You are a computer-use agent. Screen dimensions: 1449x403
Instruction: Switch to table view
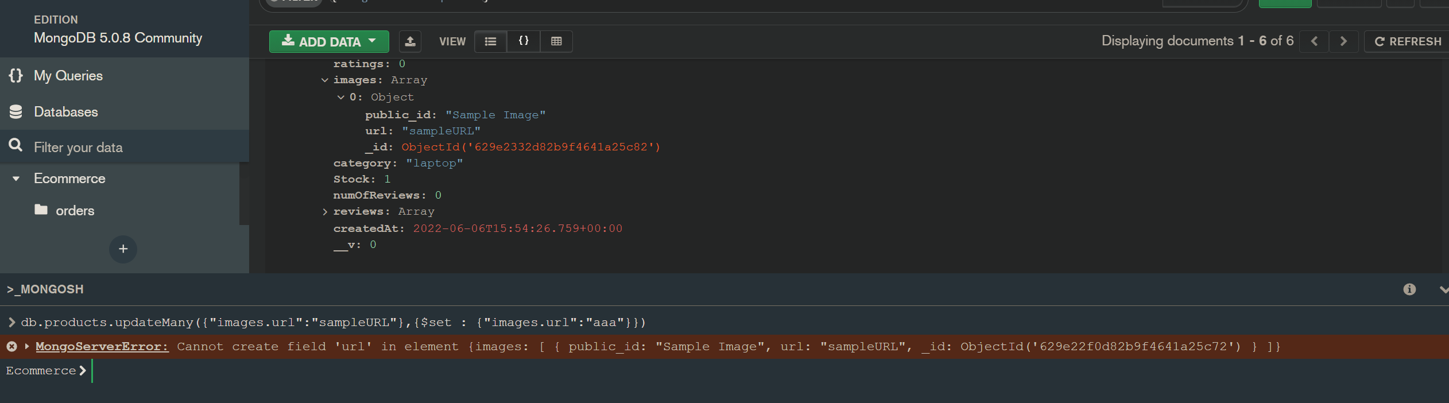pyautogui.click(x=556, y=41)
